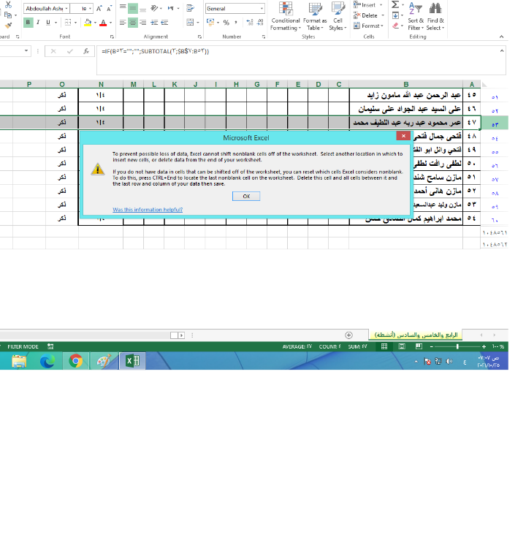Apply the Borders button
The height and width of the screenshot is (548, 526).
(68, 23)
